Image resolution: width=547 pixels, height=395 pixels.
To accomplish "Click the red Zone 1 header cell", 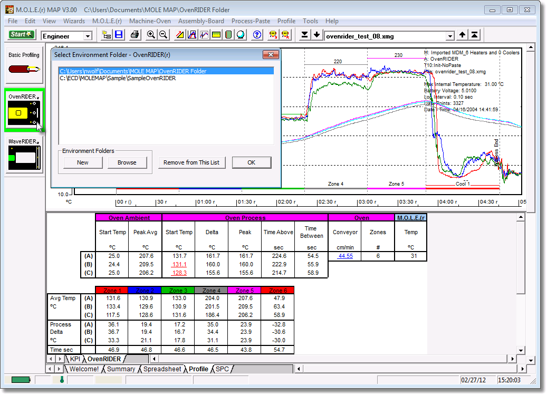I will click(112, 291).
